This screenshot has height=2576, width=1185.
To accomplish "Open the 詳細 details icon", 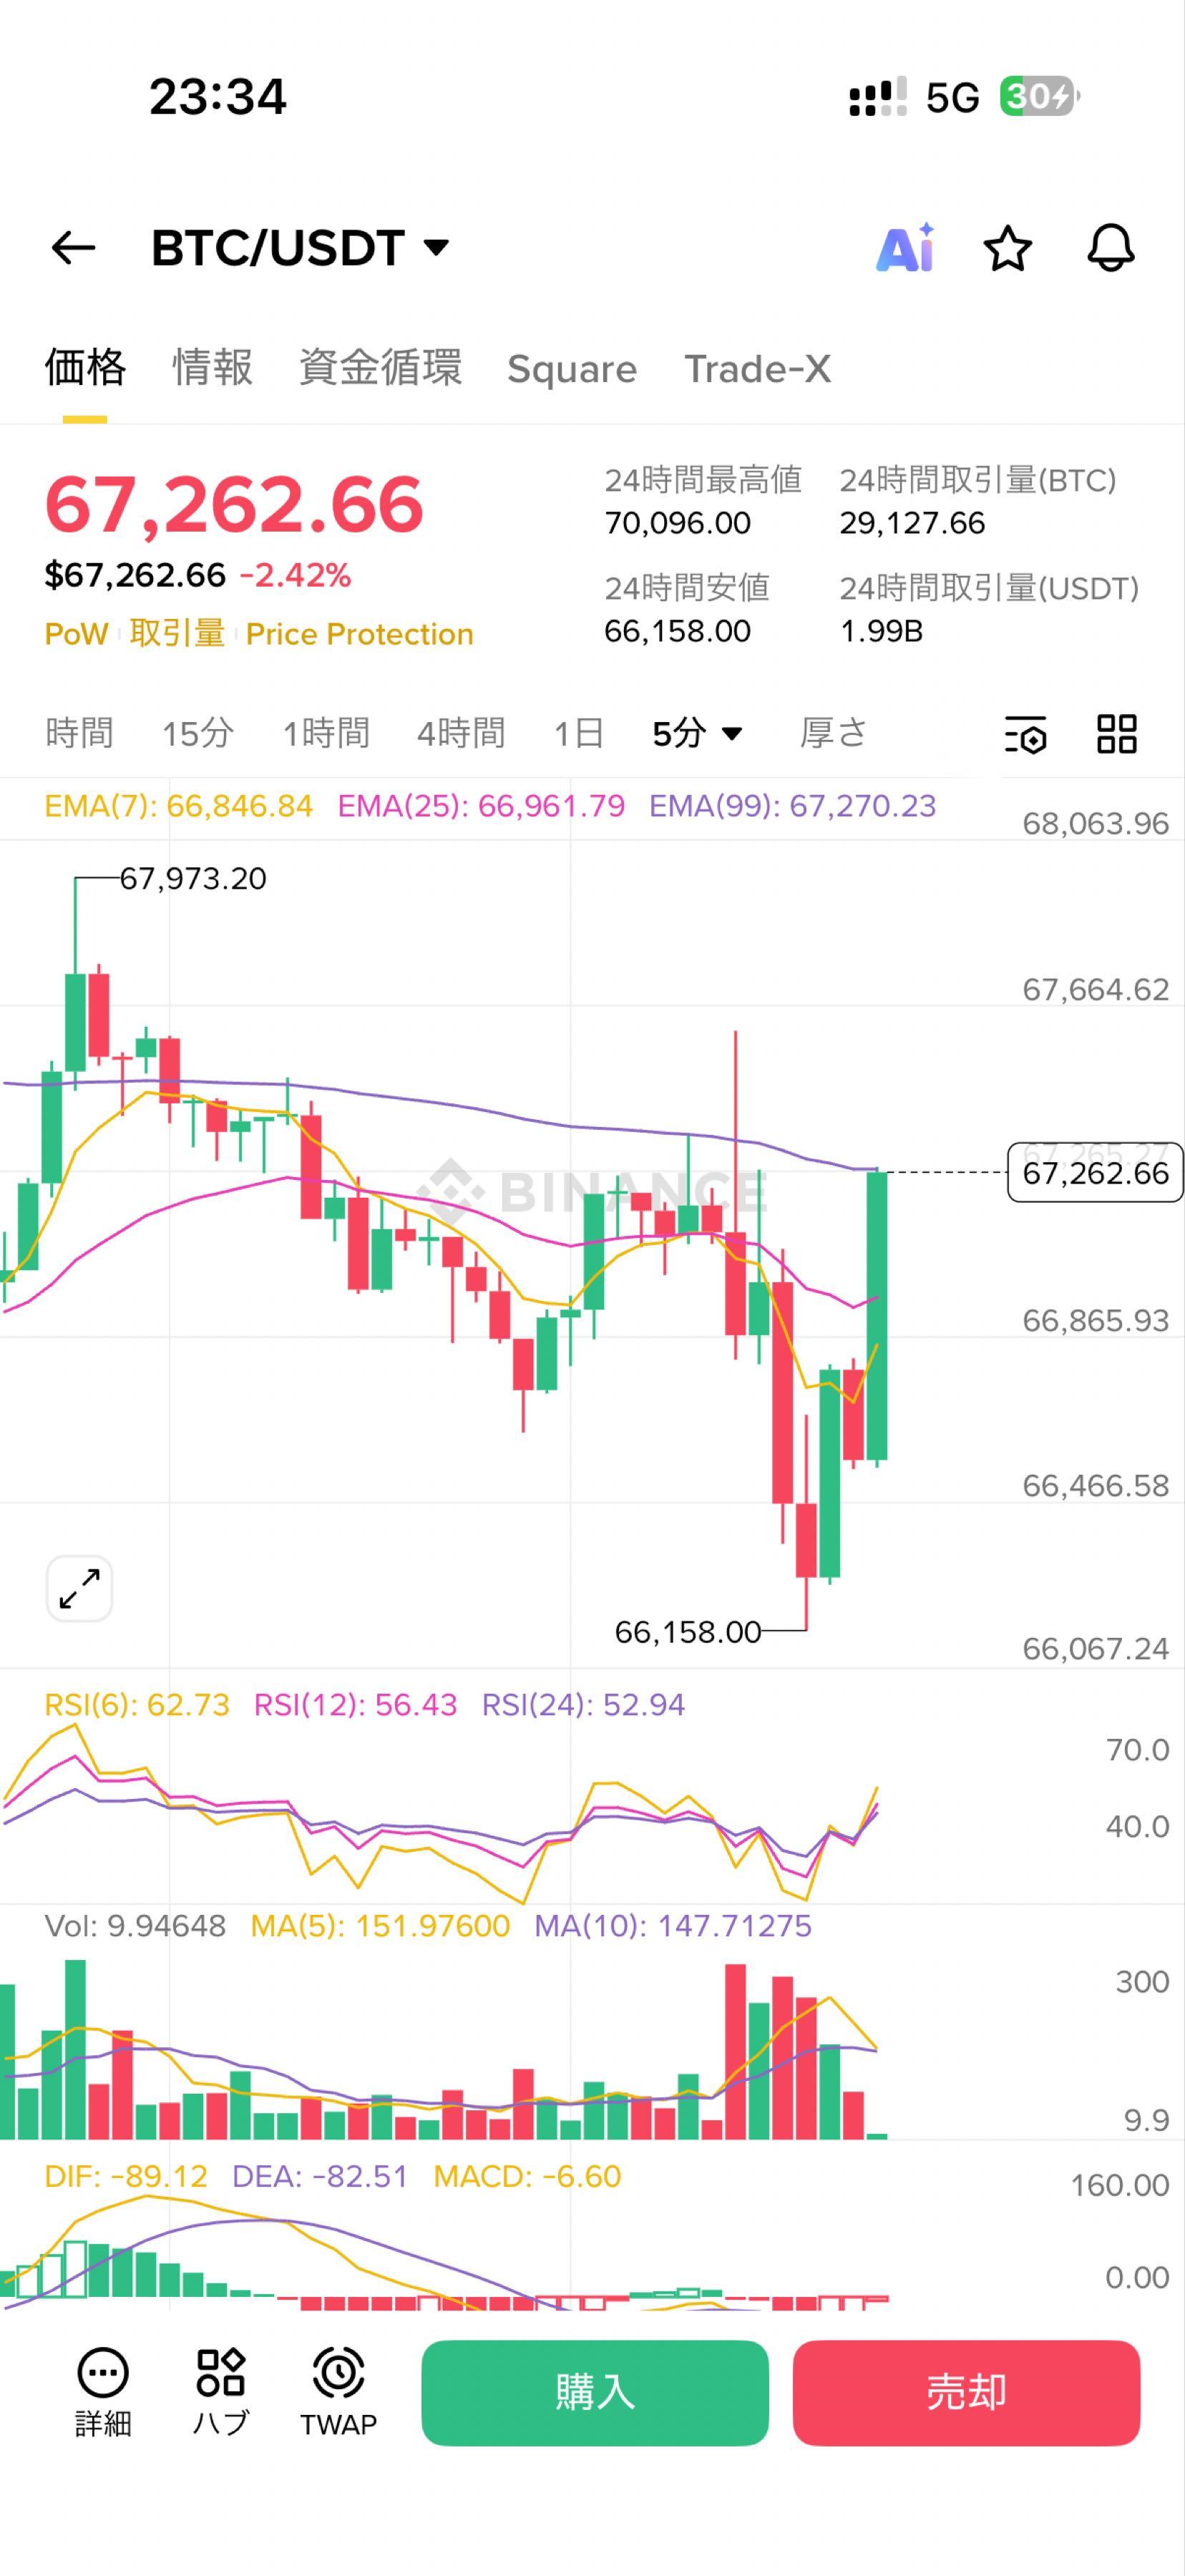I will tap(102, 2391).
